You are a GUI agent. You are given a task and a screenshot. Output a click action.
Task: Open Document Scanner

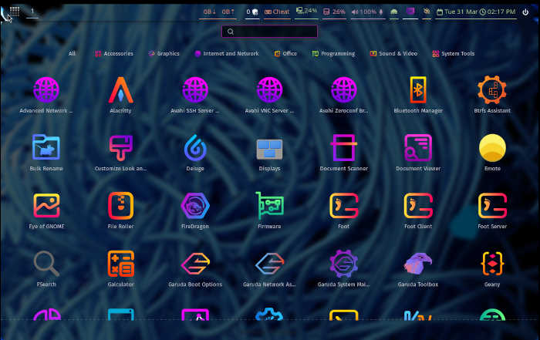point(343,149)
